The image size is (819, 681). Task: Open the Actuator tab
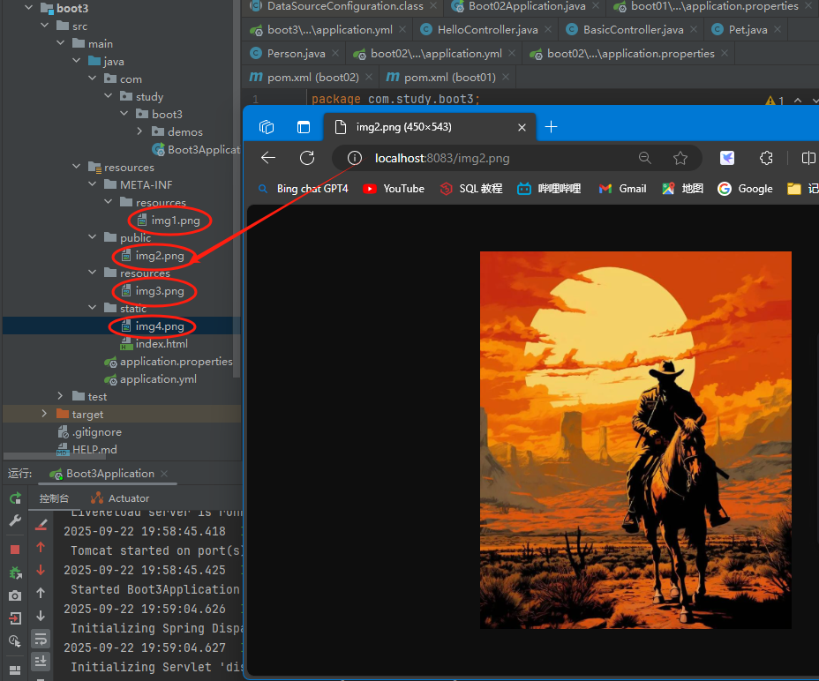(120, 498)
